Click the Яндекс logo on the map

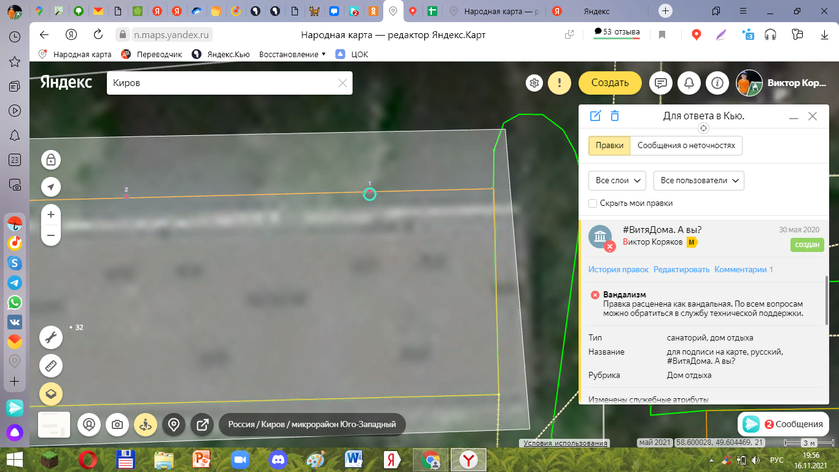66,82
